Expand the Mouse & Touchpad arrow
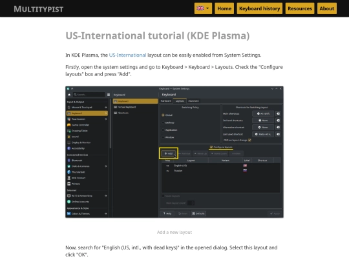 [x=106, y=108]
